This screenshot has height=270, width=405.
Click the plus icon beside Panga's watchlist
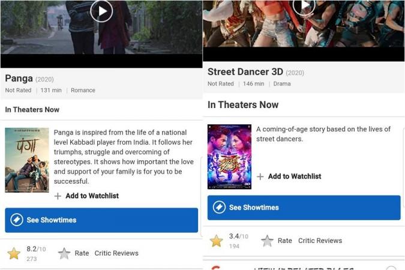tap(58, 196)
